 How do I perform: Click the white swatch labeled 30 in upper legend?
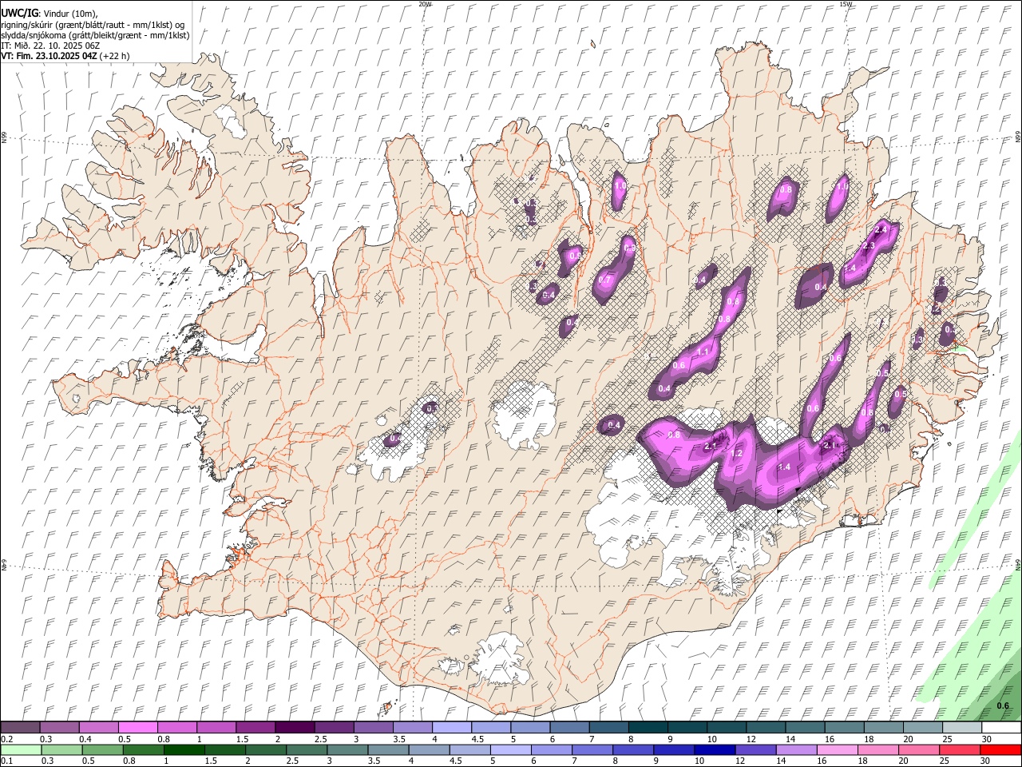pyautogui.click(x=1001, y=728)
